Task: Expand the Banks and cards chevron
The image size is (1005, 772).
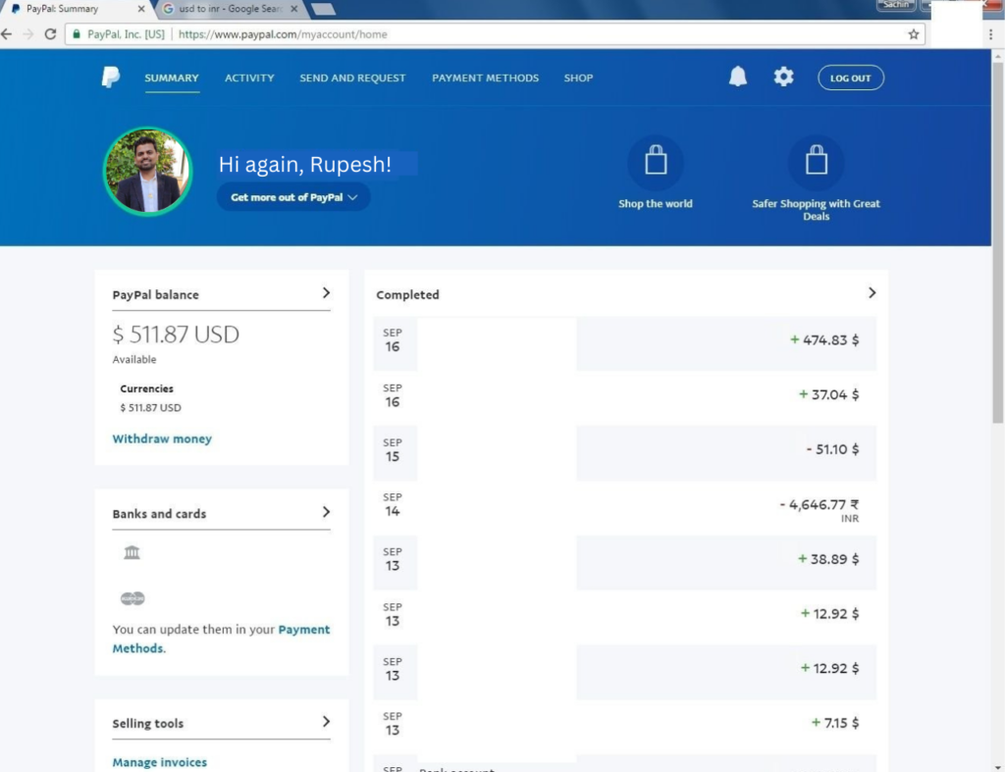Action: (x=326, y=512)
